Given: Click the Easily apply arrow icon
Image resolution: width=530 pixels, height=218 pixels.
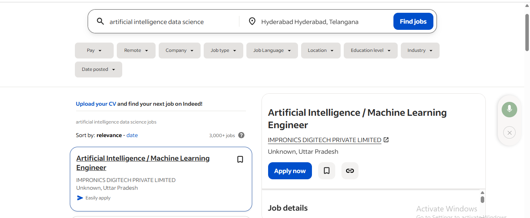Looking at the screenshot, I should (80, 198).
